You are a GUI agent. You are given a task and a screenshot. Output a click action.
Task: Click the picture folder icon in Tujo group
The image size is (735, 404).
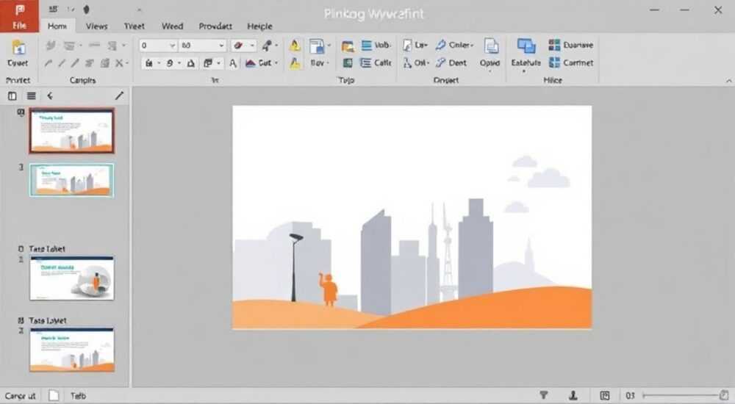348,46
